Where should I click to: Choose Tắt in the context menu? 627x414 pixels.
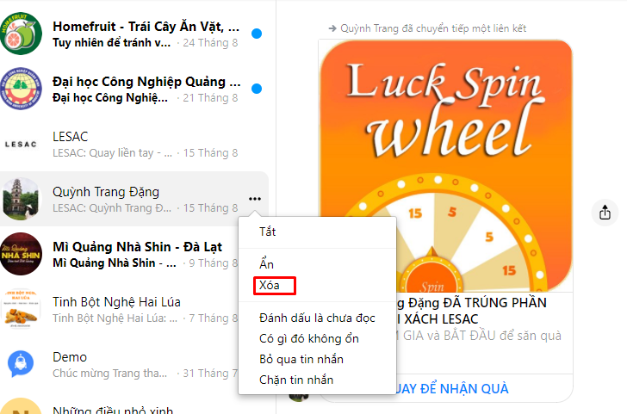268,232
